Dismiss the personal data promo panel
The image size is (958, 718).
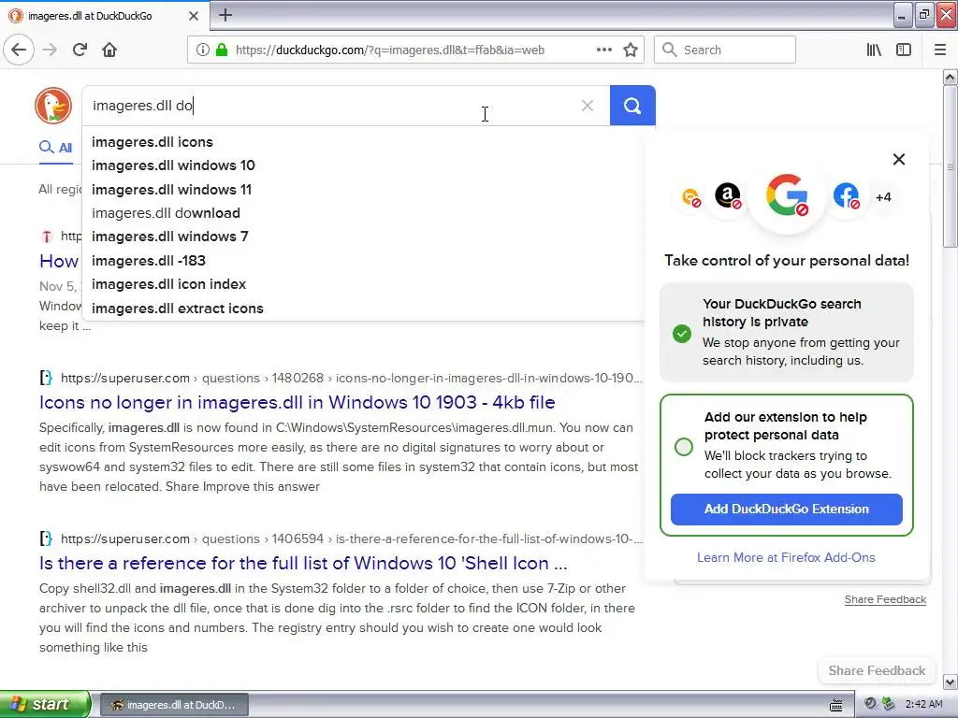point(899,159)
